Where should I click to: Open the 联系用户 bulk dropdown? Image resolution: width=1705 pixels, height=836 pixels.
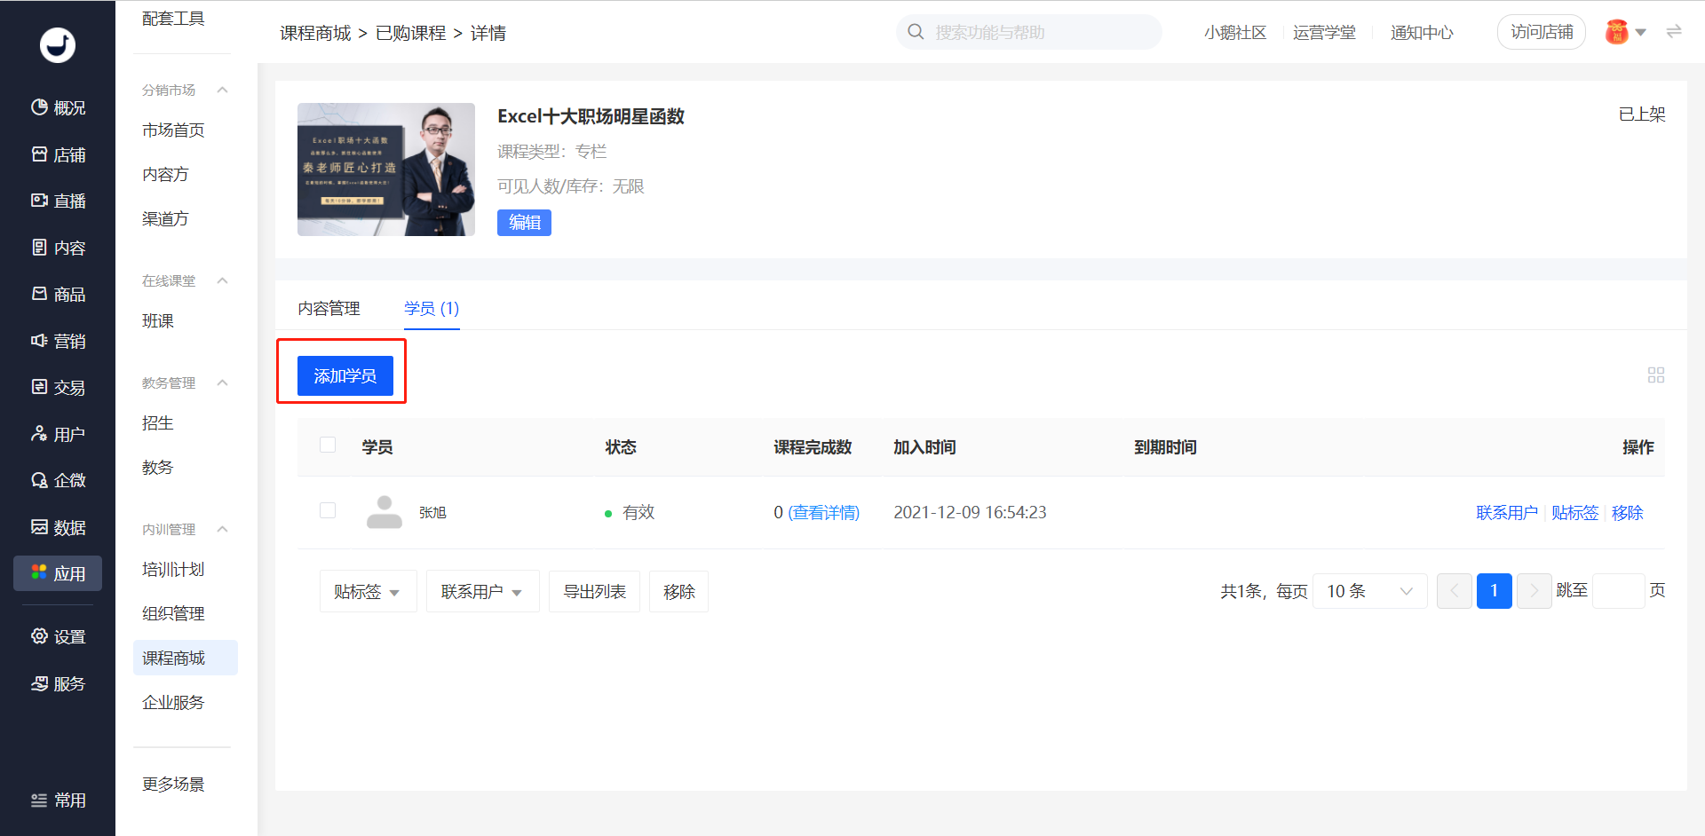click(x=482, y=591)
